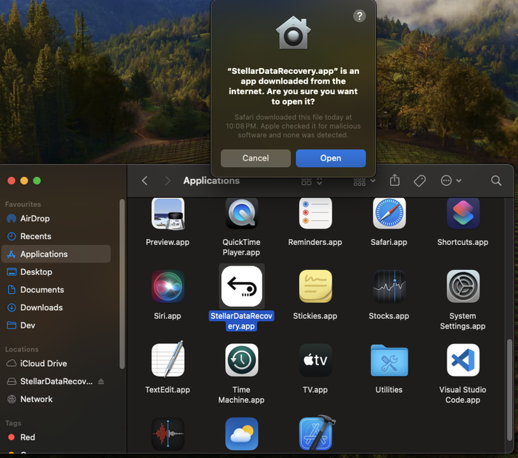Select the StellarDataRecovery.app icon
Image resolution: width=518 pixels, height=458 pixels.
[241, 286]
